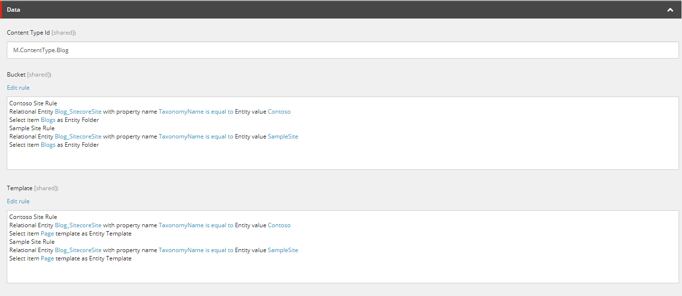Click the Data section header title
The width and height of the screenshot is (682, 296).
click(x=14, y=10)
